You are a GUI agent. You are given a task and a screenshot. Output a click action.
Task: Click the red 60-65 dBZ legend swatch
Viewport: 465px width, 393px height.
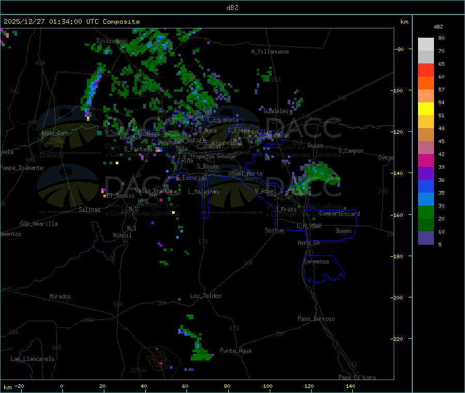(x=426, y=70)
